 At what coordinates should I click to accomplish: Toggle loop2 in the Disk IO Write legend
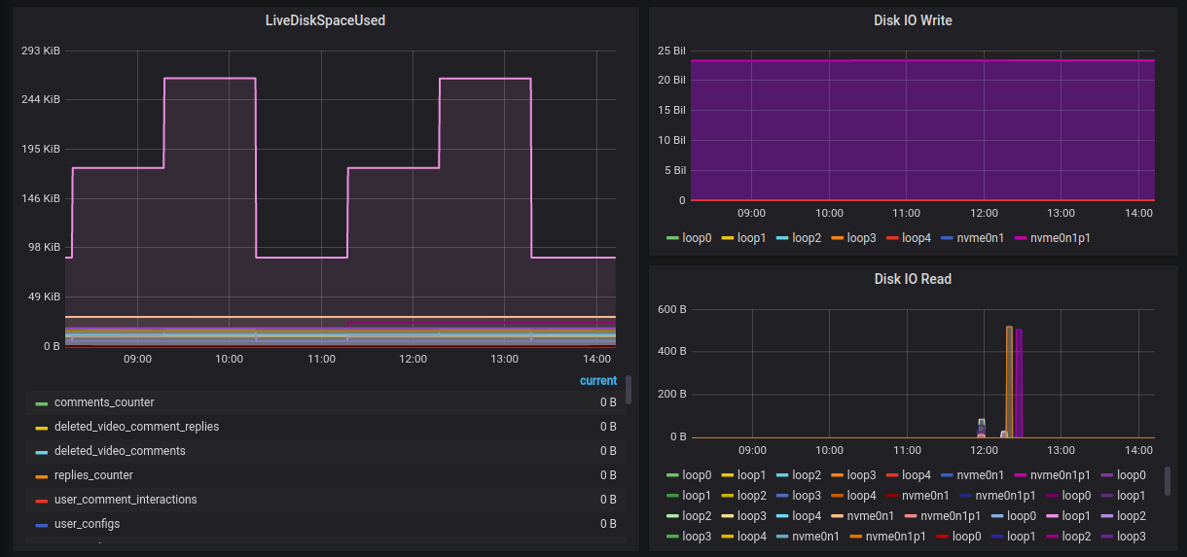pos(807,237)
